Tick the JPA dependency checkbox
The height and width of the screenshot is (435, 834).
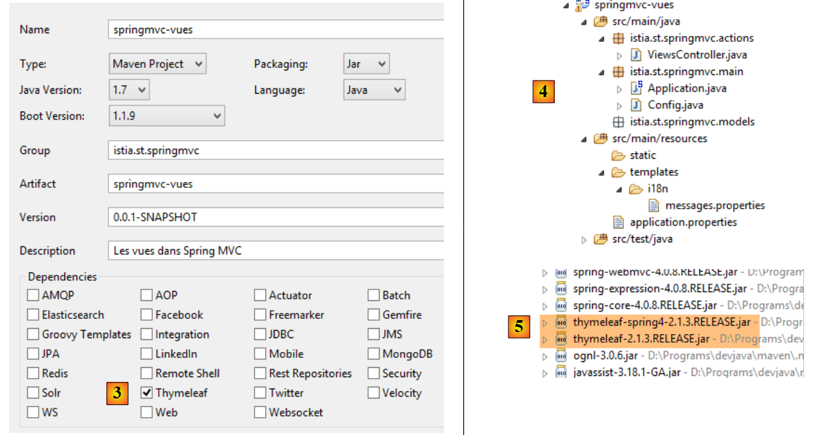pyautogui.click(x=33, y=354)
